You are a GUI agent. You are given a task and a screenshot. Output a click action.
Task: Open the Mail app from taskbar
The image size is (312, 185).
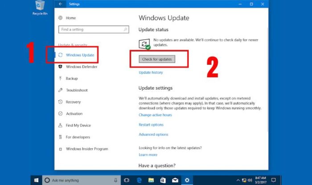175,180
